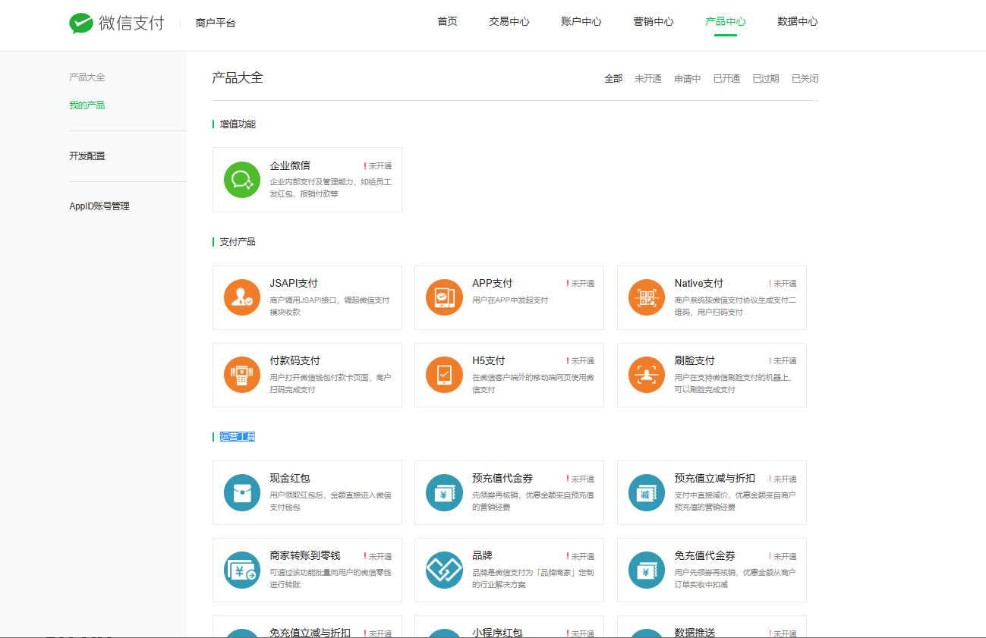Open the H5支付 product title
The height and width of the screenshot is (638, 986).
tap(489, 360)
